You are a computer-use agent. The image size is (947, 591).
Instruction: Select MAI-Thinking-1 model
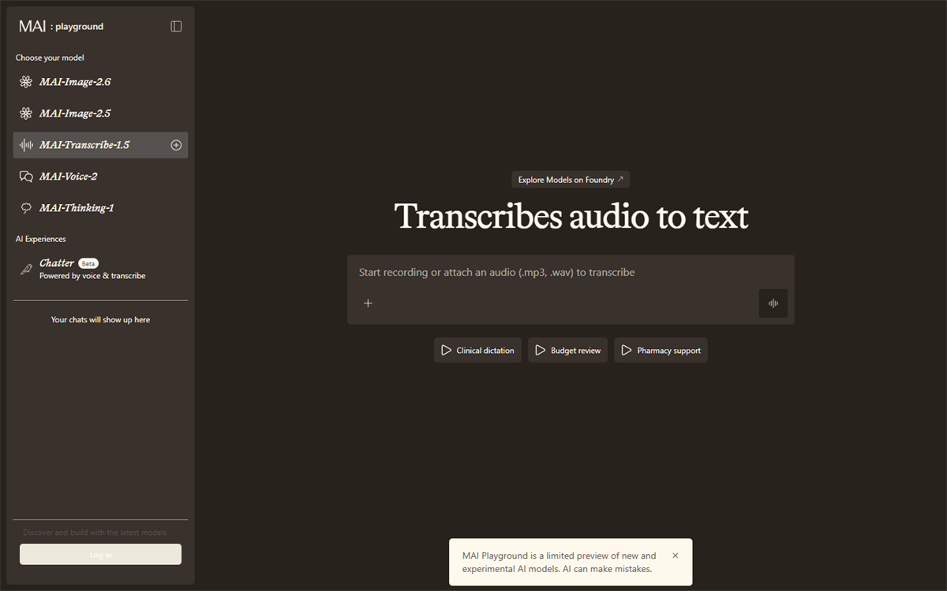tap(100, 208)
